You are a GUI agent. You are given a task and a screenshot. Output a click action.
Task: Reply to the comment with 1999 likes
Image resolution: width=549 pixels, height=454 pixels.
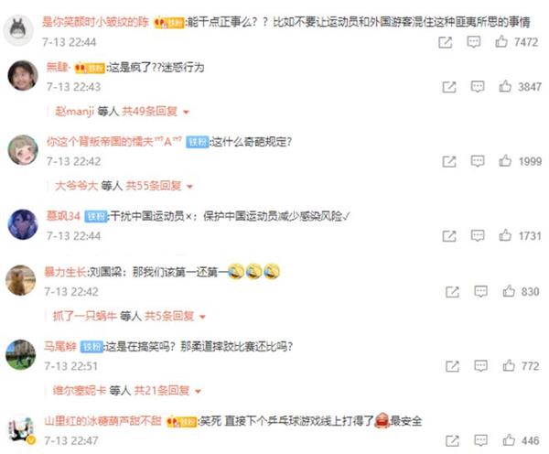[478, 161]
